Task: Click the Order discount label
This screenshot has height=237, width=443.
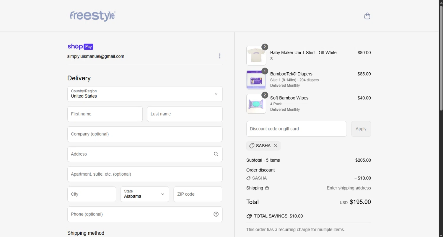Action: [260, 170]
